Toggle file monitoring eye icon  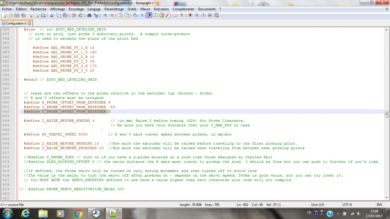pos(182,16)
